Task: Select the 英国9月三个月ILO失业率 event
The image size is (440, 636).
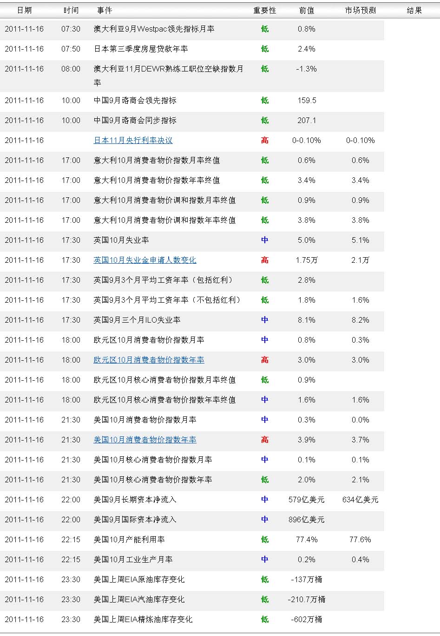Action: [x=137, y=320]
